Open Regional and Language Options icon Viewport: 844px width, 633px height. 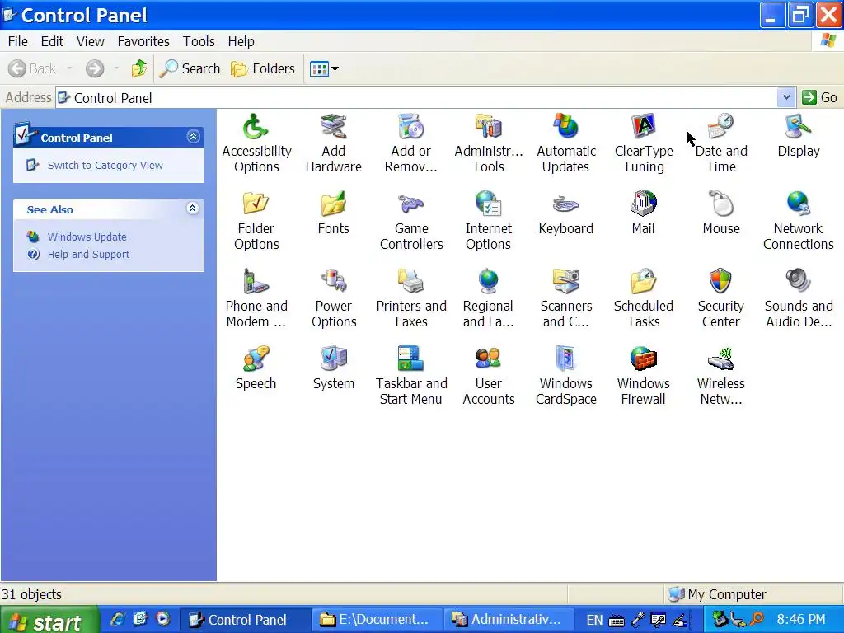pyautogui.click(x=488, y=282)
